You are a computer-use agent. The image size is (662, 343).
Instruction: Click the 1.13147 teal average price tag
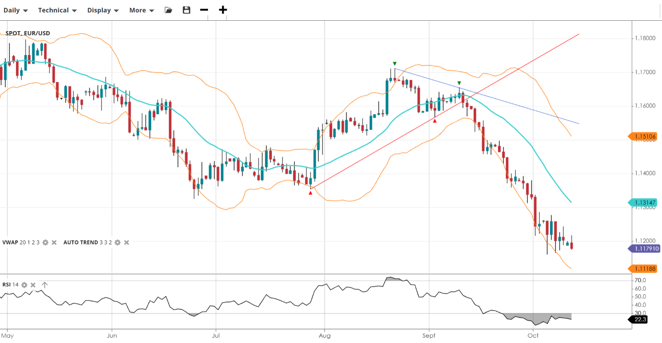tap(643, 202)
